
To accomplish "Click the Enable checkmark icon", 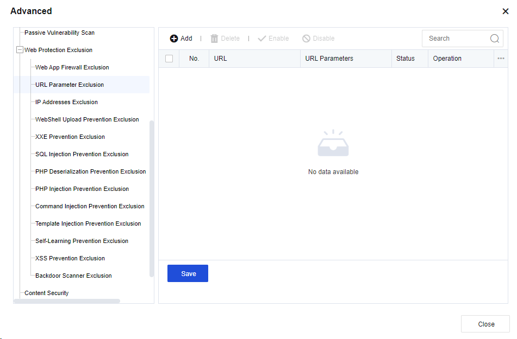I will pyautogui.click(x=262, y=39).
